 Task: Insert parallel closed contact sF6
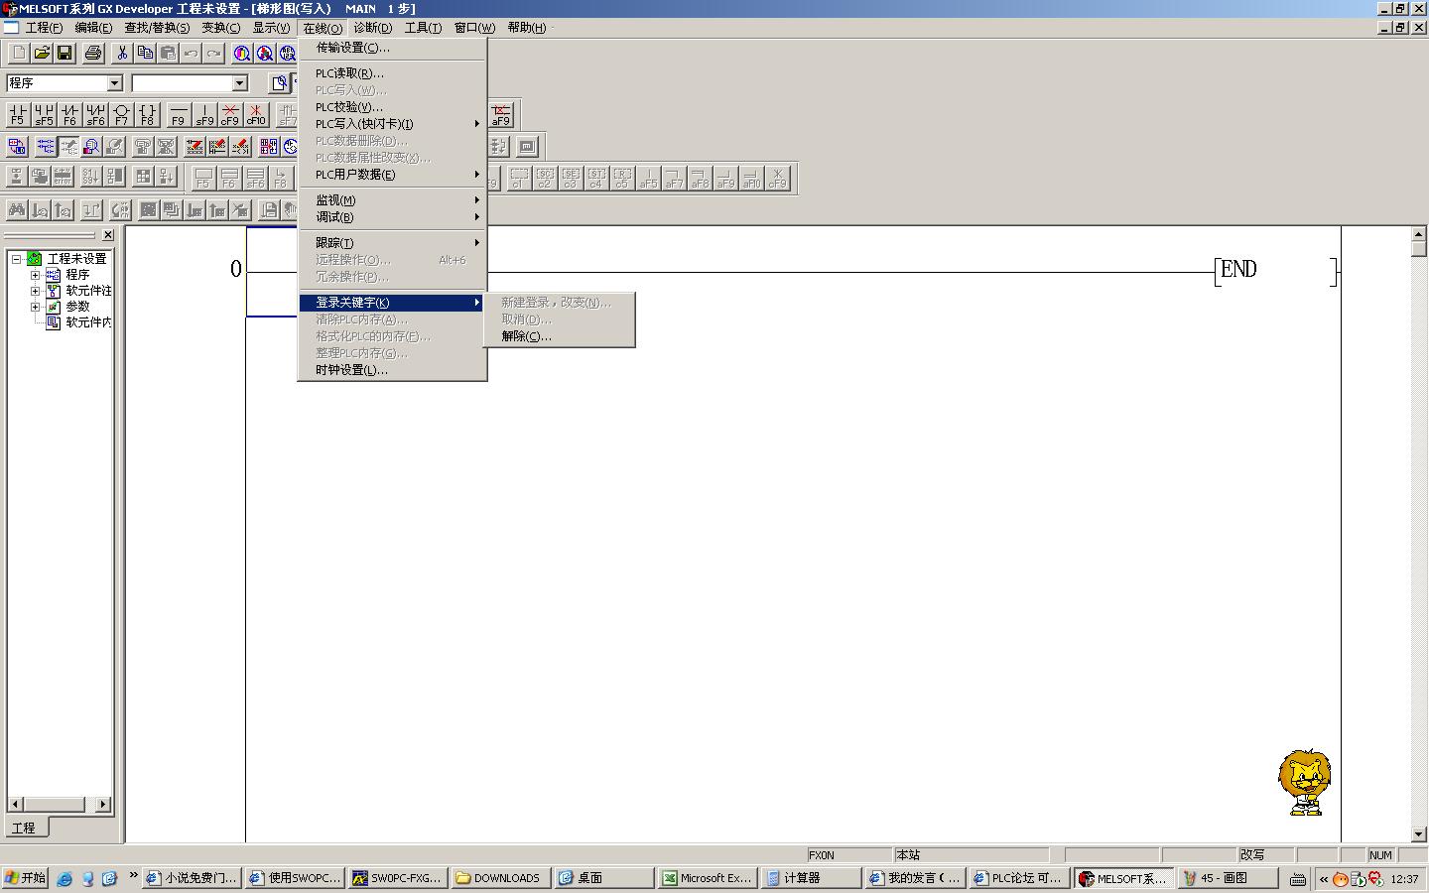[x=95, y=115]
